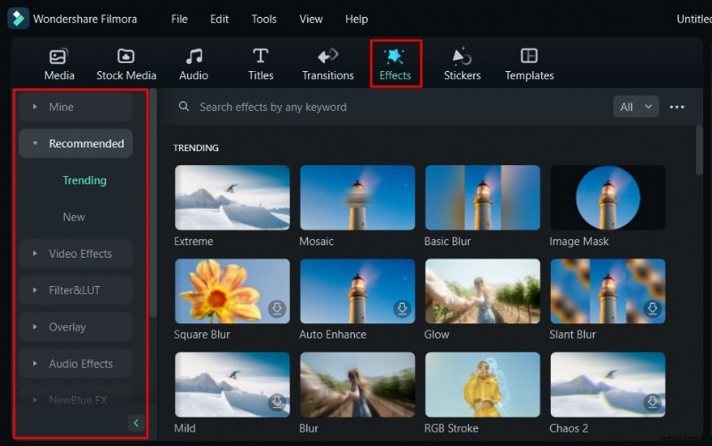
Task: Click the effects grid vertical scrollbar
Action: 699,150
